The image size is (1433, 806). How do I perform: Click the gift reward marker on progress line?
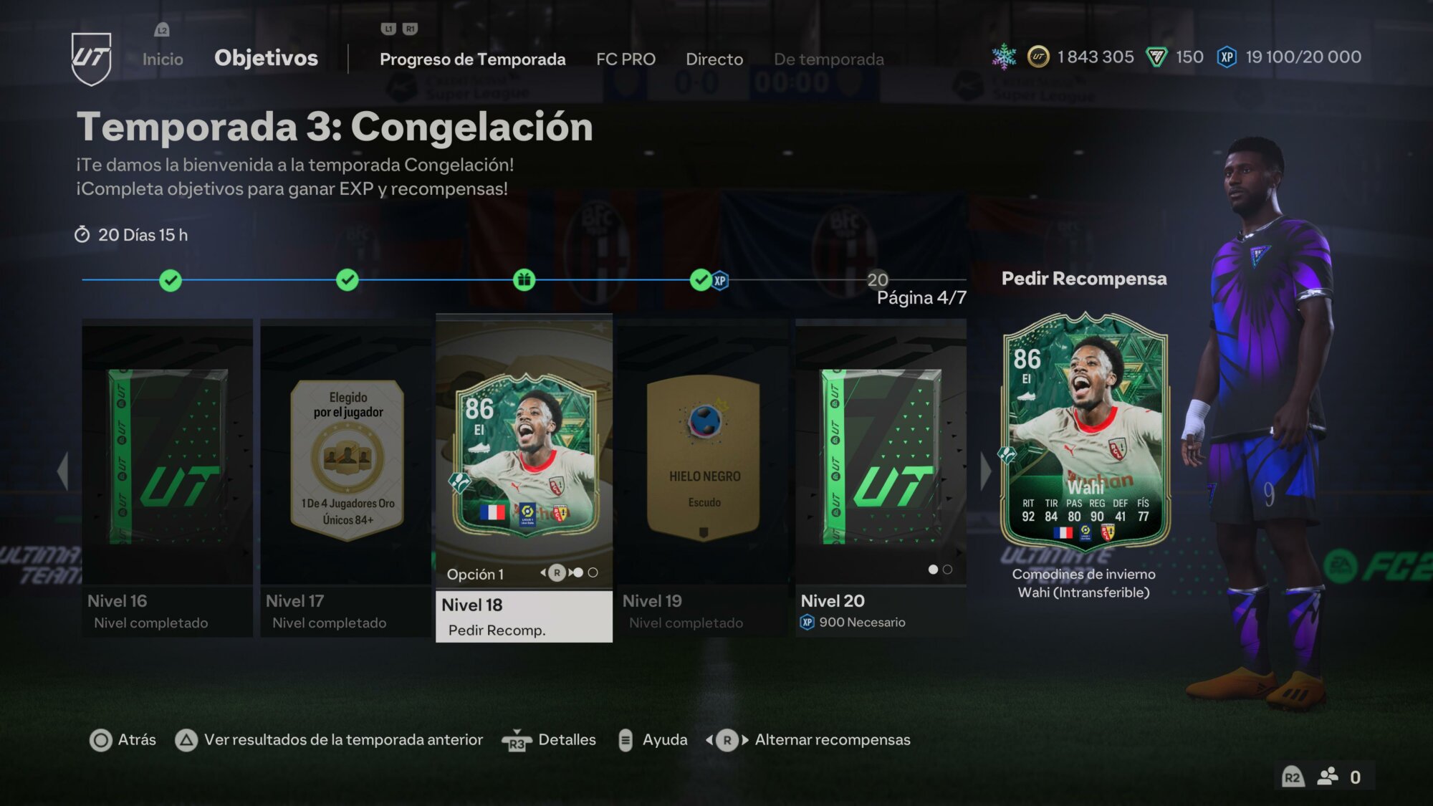pyautogui.click(x=524, y=280)
